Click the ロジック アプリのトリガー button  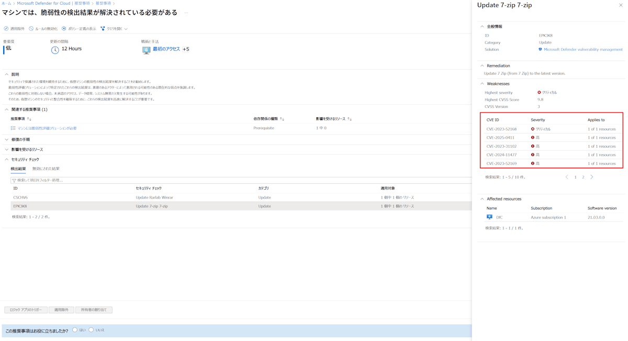tap(26, 310)
